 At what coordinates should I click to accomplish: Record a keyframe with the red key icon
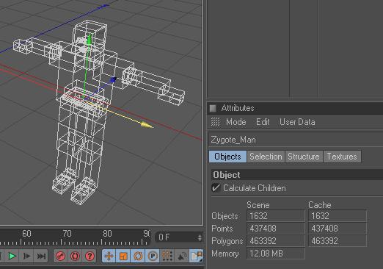(x=60, y=256)
